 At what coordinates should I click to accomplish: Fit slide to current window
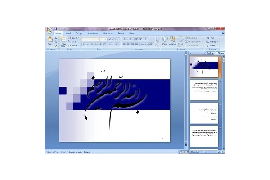(x=222, y=152)
